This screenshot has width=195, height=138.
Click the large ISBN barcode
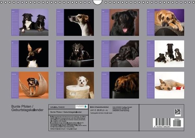pos(162,123)
